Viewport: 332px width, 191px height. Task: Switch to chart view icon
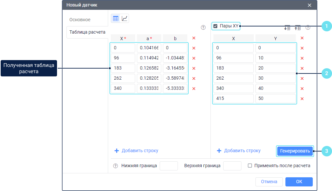[124, 19]
